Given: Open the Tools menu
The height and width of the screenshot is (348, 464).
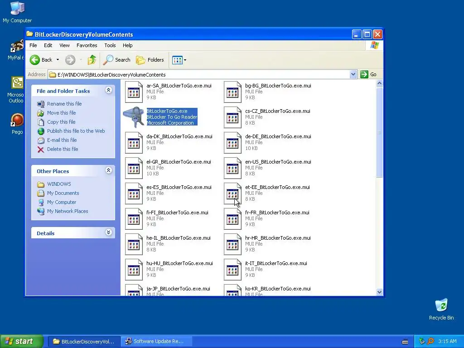Looking at the screenshot, I should coord(110,45).
